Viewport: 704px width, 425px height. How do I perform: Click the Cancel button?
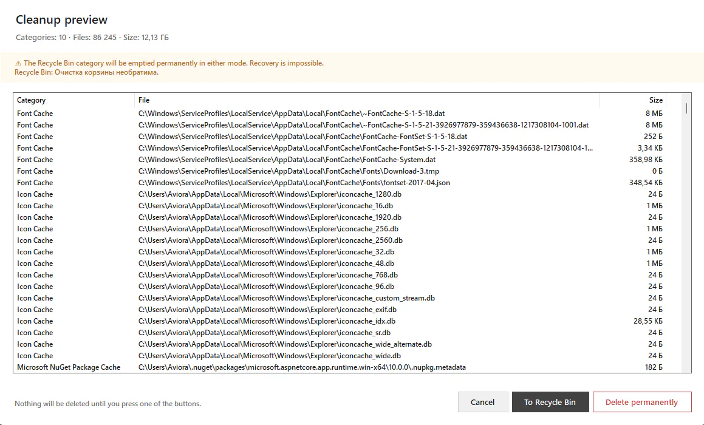click(483, 402)
